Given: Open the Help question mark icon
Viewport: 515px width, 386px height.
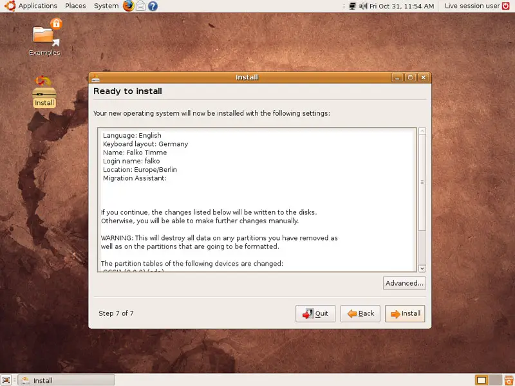Looking at the screenshot, I should click(153, 6).
